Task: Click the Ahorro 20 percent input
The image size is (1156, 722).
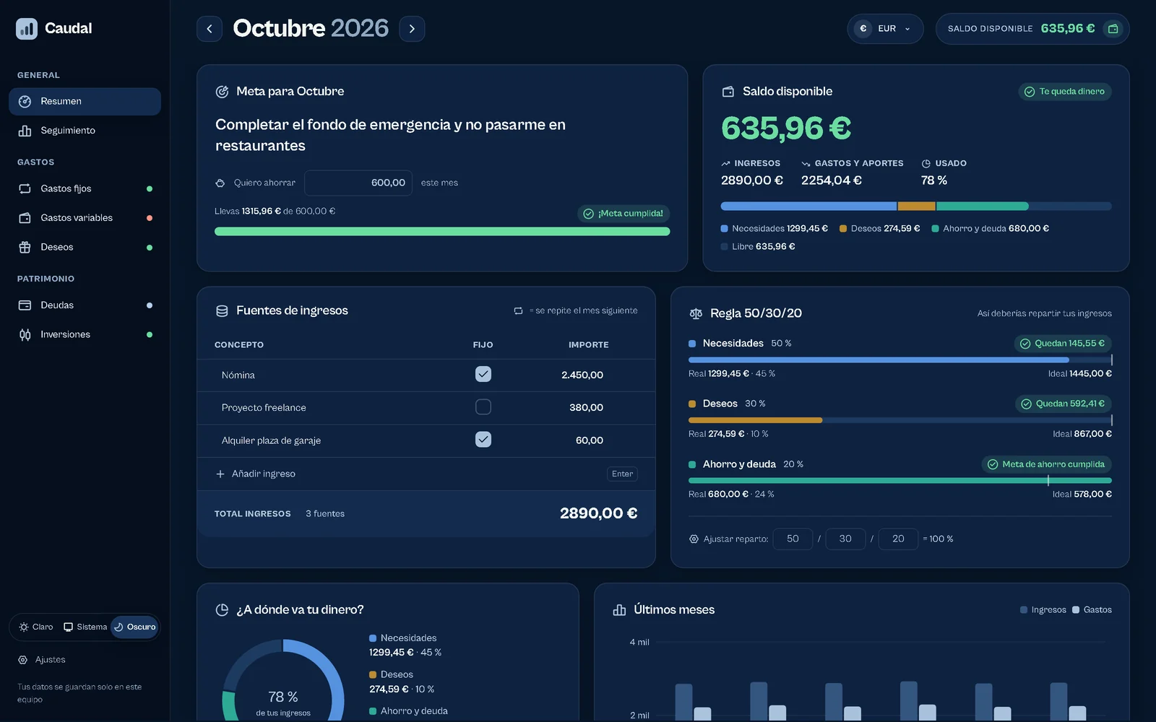Action: click(x=898, y=539)
